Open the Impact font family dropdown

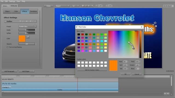click(62, 6)
